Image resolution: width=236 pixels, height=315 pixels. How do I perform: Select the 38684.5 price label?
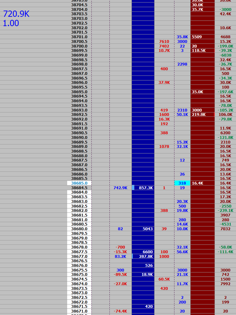pos(79,188)
